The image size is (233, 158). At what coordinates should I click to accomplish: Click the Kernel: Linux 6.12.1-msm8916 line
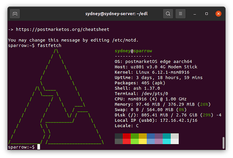point(152,72)
